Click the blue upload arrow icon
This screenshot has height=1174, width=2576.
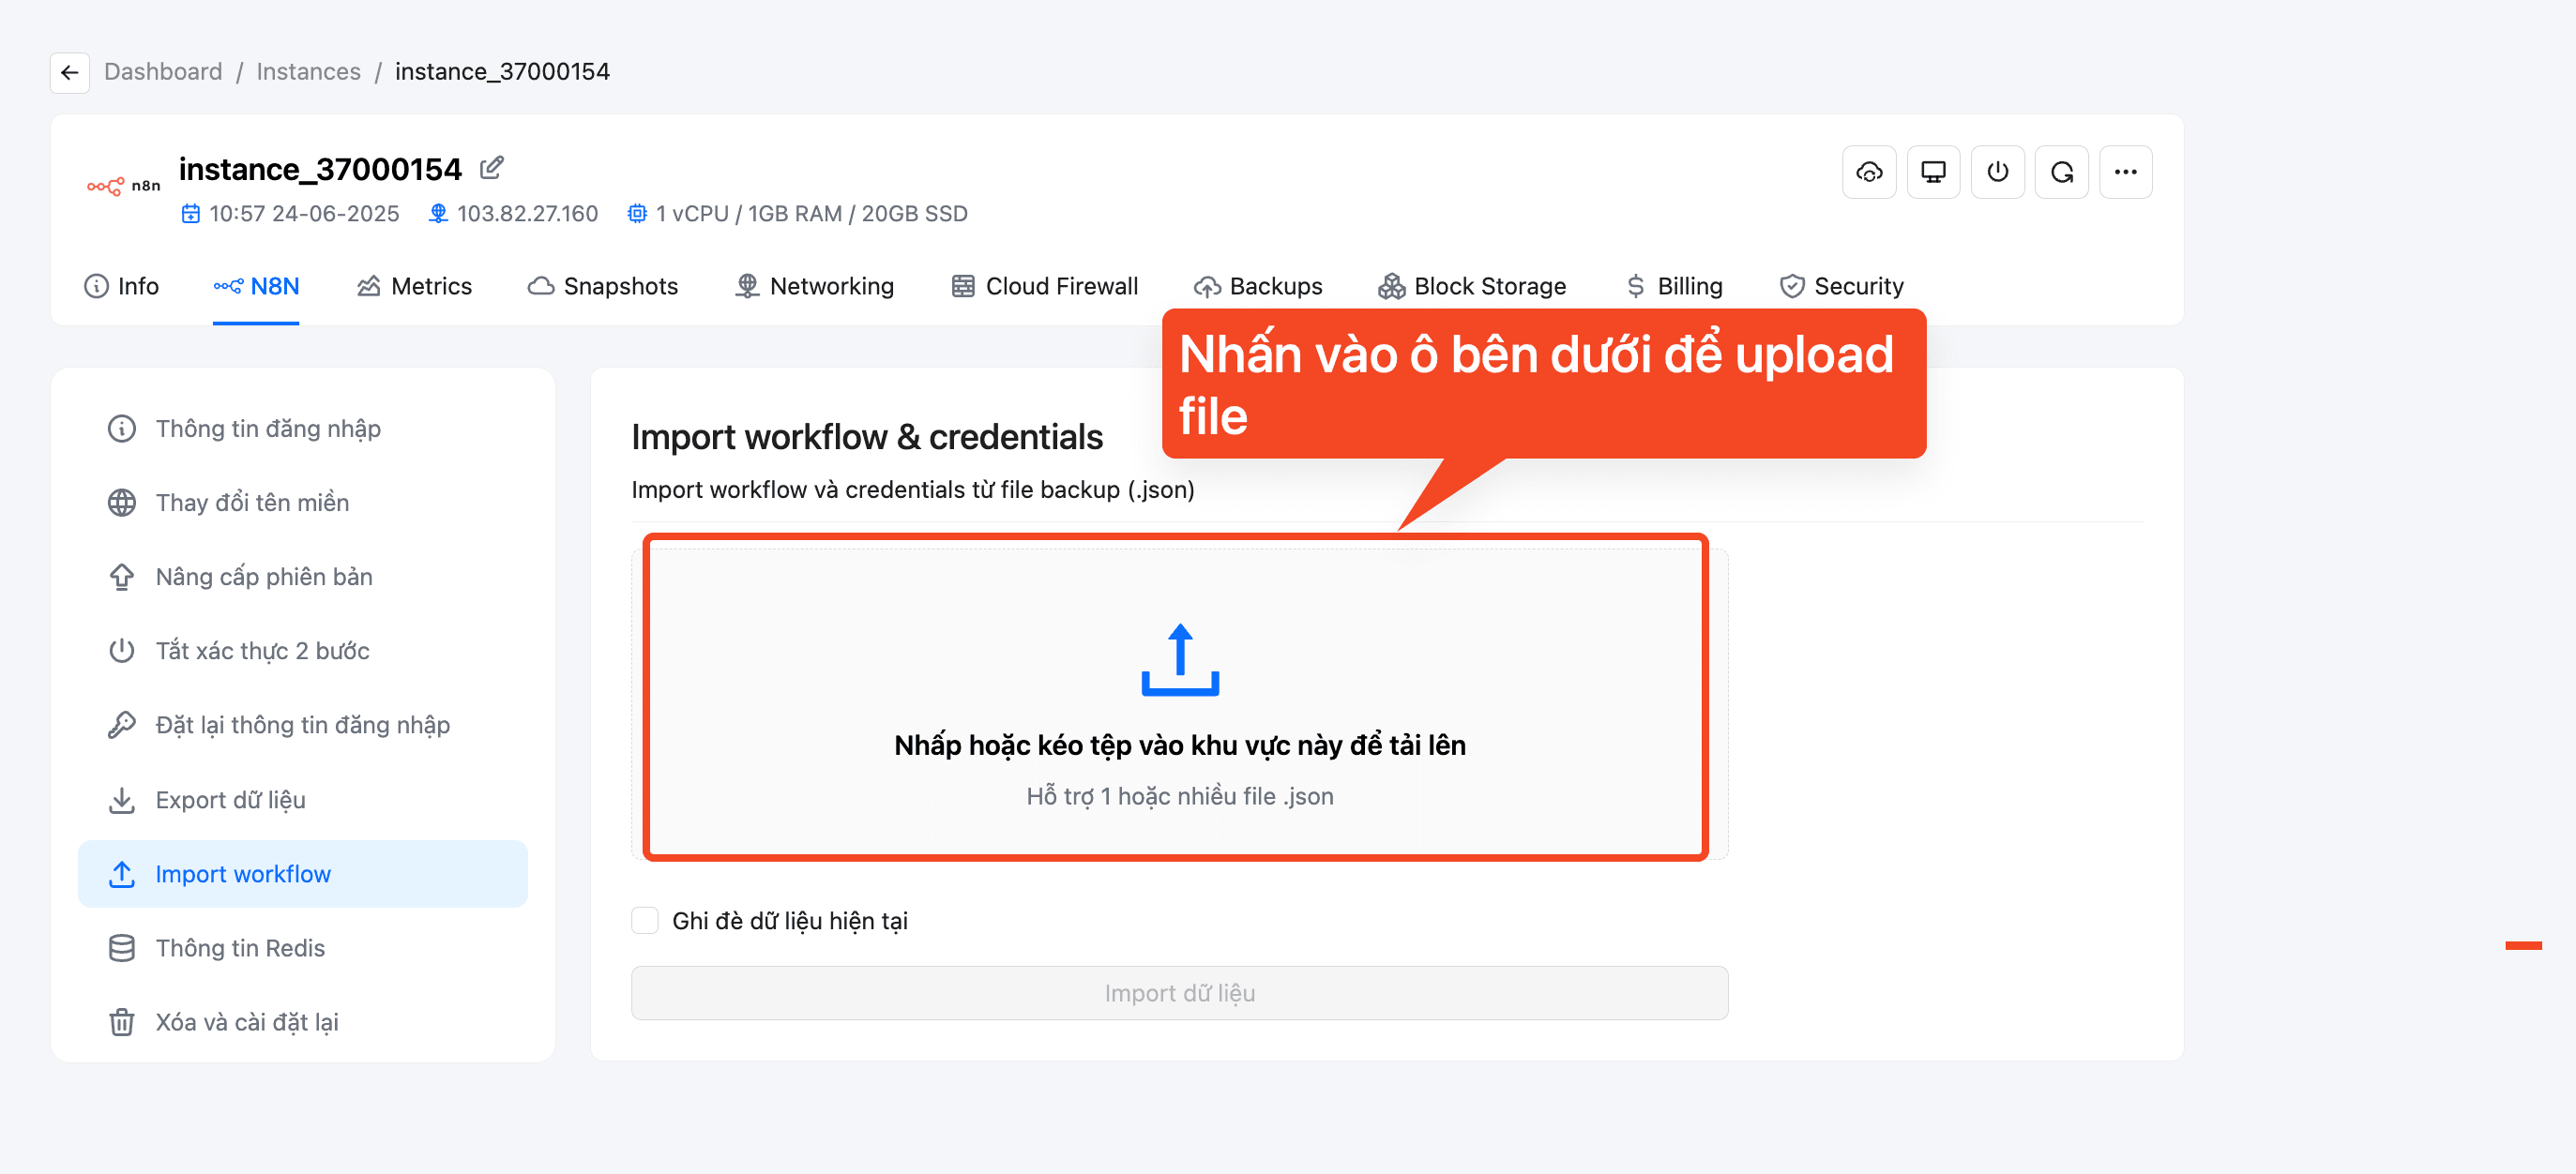point(1179,659)
